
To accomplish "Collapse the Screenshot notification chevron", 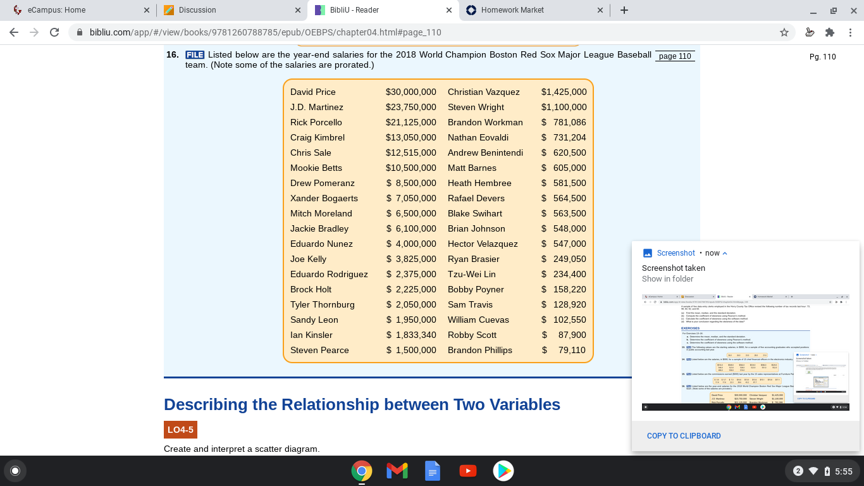I will point(725,253).
